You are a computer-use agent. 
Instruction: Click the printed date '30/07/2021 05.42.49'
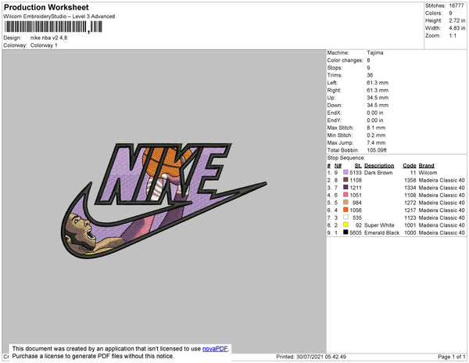coord(321,357)
